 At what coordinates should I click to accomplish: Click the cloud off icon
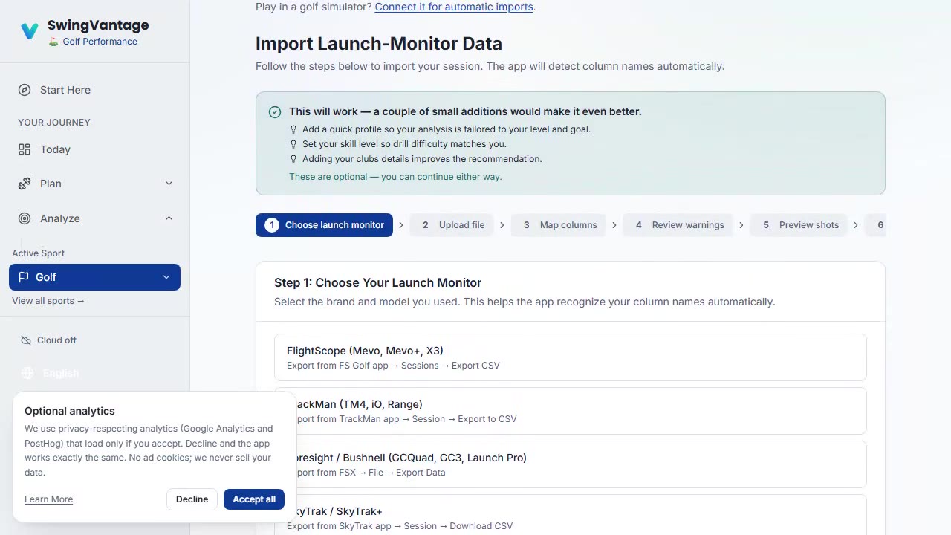point(25,340)
